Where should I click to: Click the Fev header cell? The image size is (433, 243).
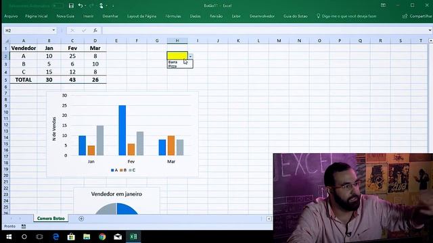pyautogui.click(x=72, y=48)
